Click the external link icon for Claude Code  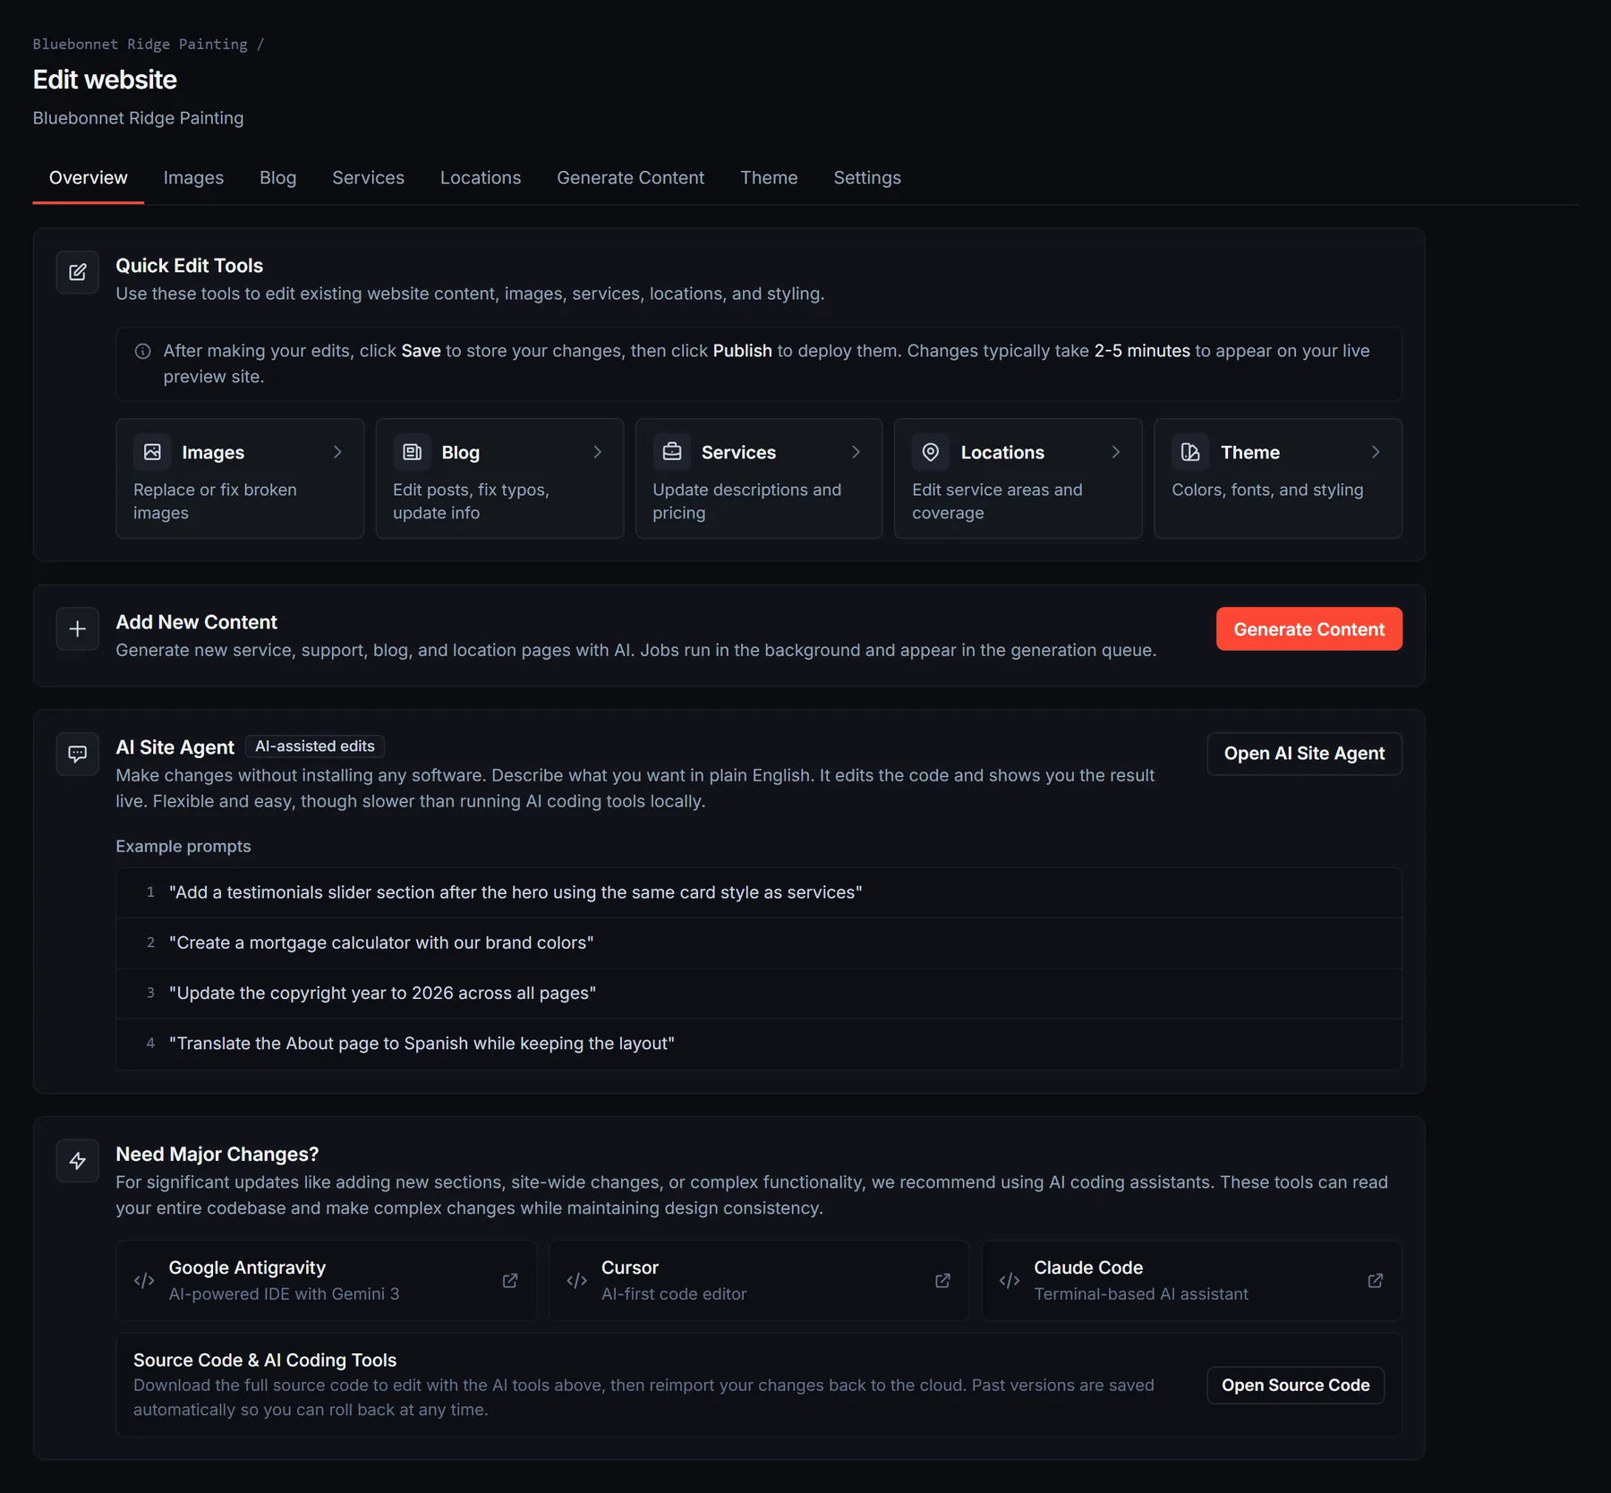click(x=1376, y=1281)
